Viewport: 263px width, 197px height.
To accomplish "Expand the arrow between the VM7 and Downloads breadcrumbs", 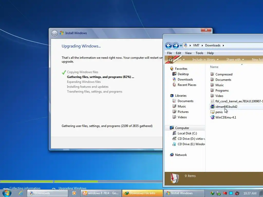I will (202, 46).
